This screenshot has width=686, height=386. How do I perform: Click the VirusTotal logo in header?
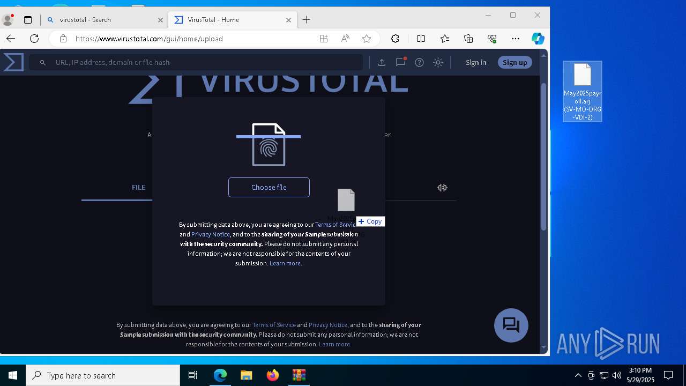(13, 62)
